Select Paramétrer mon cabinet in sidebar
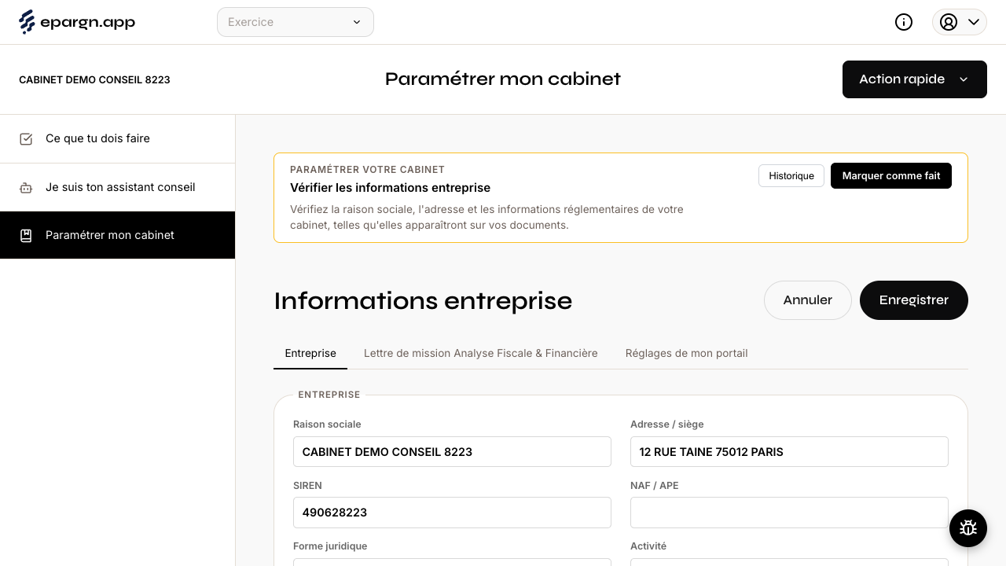Image resolution: width=1006 pixels, height=566 pixels. coord(118,235)
